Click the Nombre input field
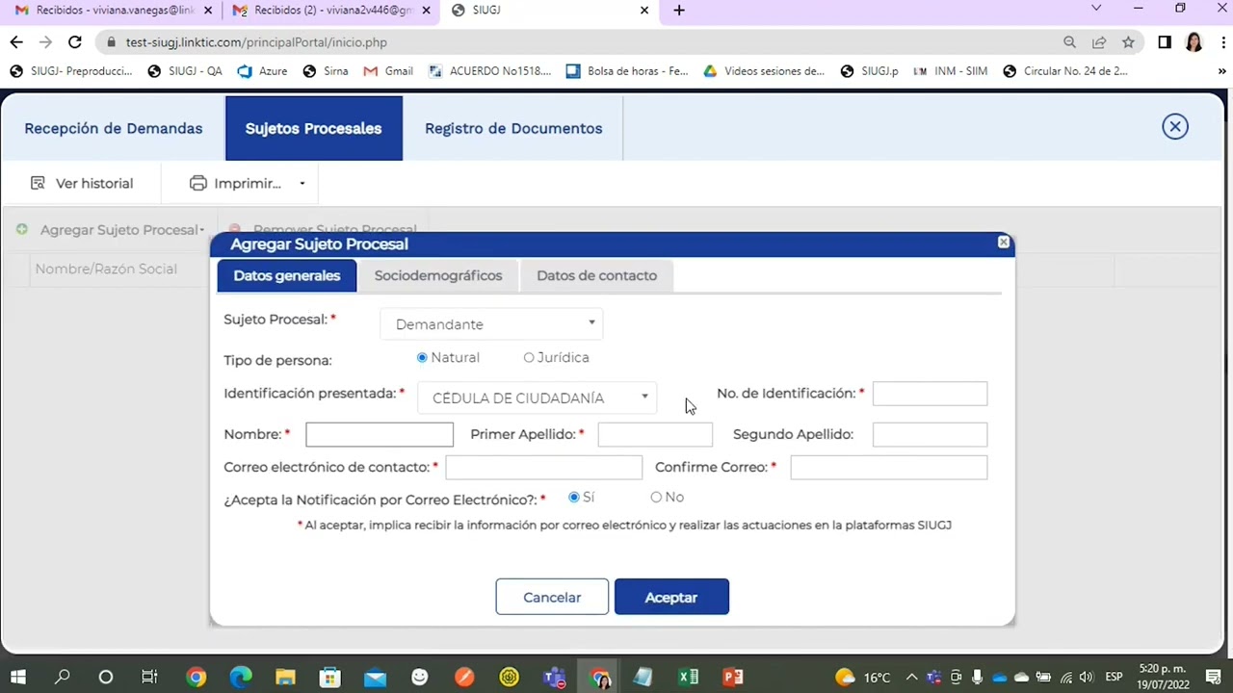Screen dimensions: 1233x693 pyautogui.click(x=380, y=434)
